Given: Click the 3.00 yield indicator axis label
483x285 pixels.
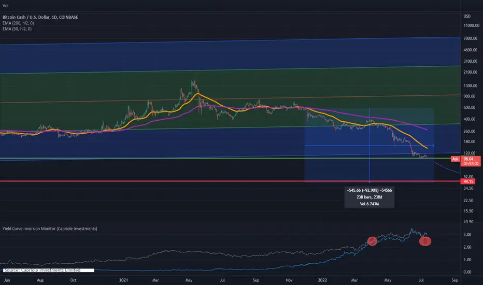Looking at the screenshot, I should [x=467, y=234].
